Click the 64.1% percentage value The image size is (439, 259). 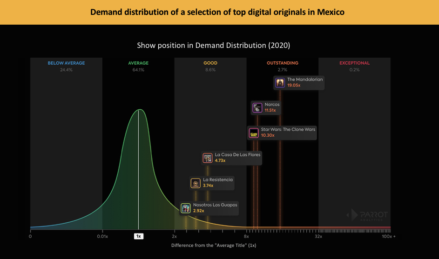138,70
